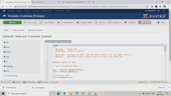Screen dimensions: 171x96
Task: Close the downloads bar
Action: click(169, 87)
